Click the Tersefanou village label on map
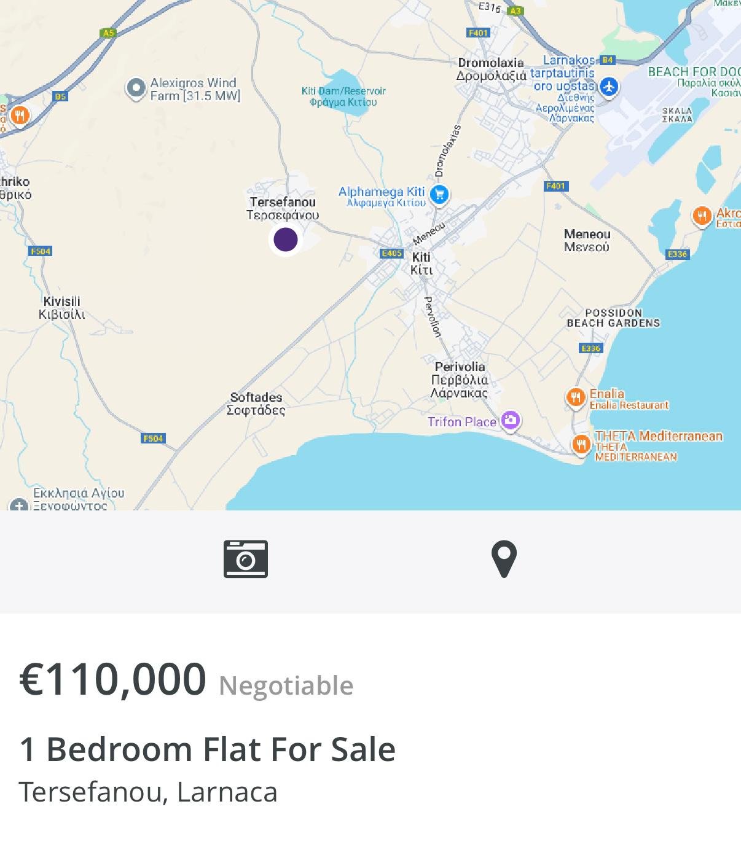741x847 pixels. (283, 208)
